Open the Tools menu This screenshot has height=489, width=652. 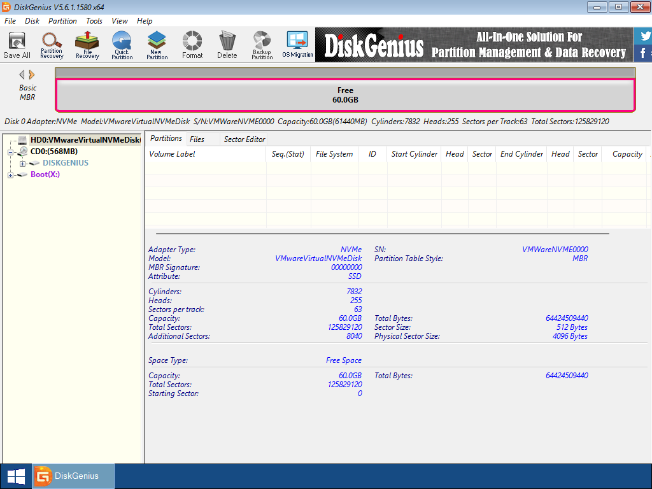click(94, 21)
